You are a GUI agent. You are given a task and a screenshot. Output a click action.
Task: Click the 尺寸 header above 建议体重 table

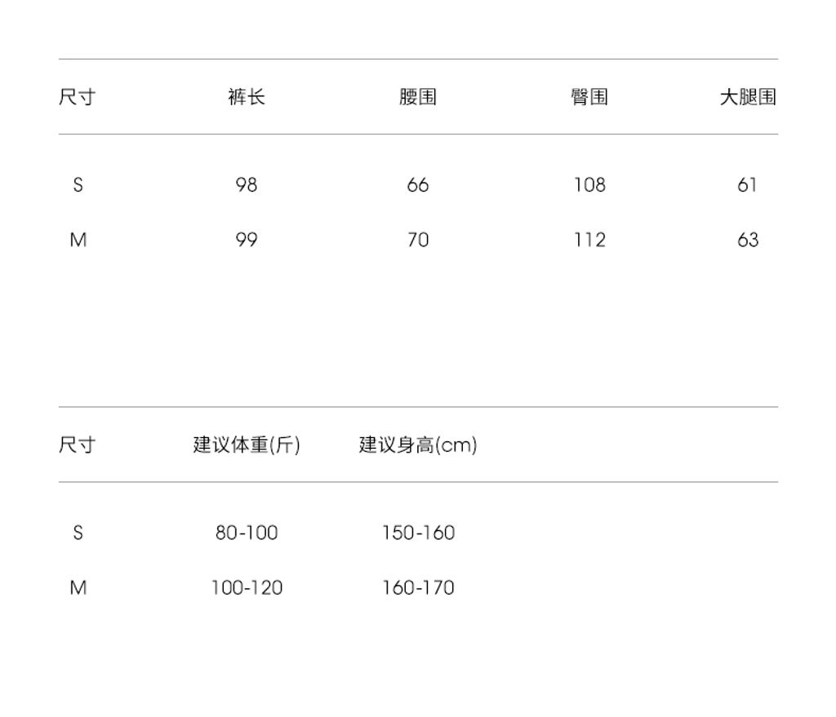coord(77,445)
